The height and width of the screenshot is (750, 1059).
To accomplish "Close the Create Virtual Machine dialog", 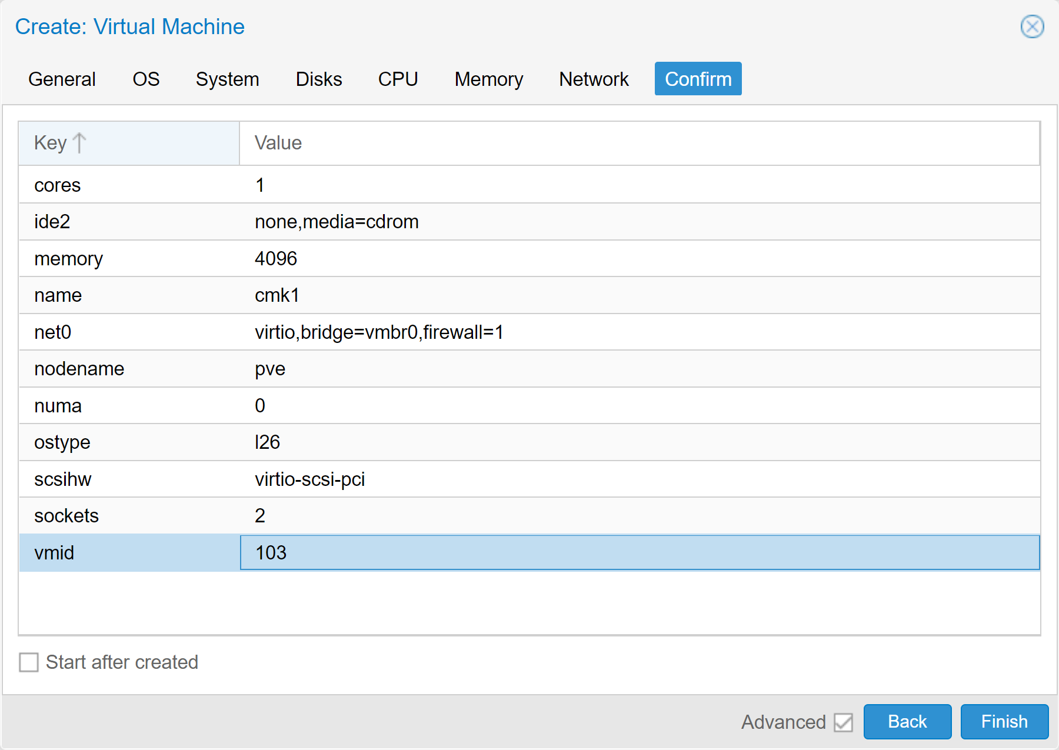I will (1032, 27).
